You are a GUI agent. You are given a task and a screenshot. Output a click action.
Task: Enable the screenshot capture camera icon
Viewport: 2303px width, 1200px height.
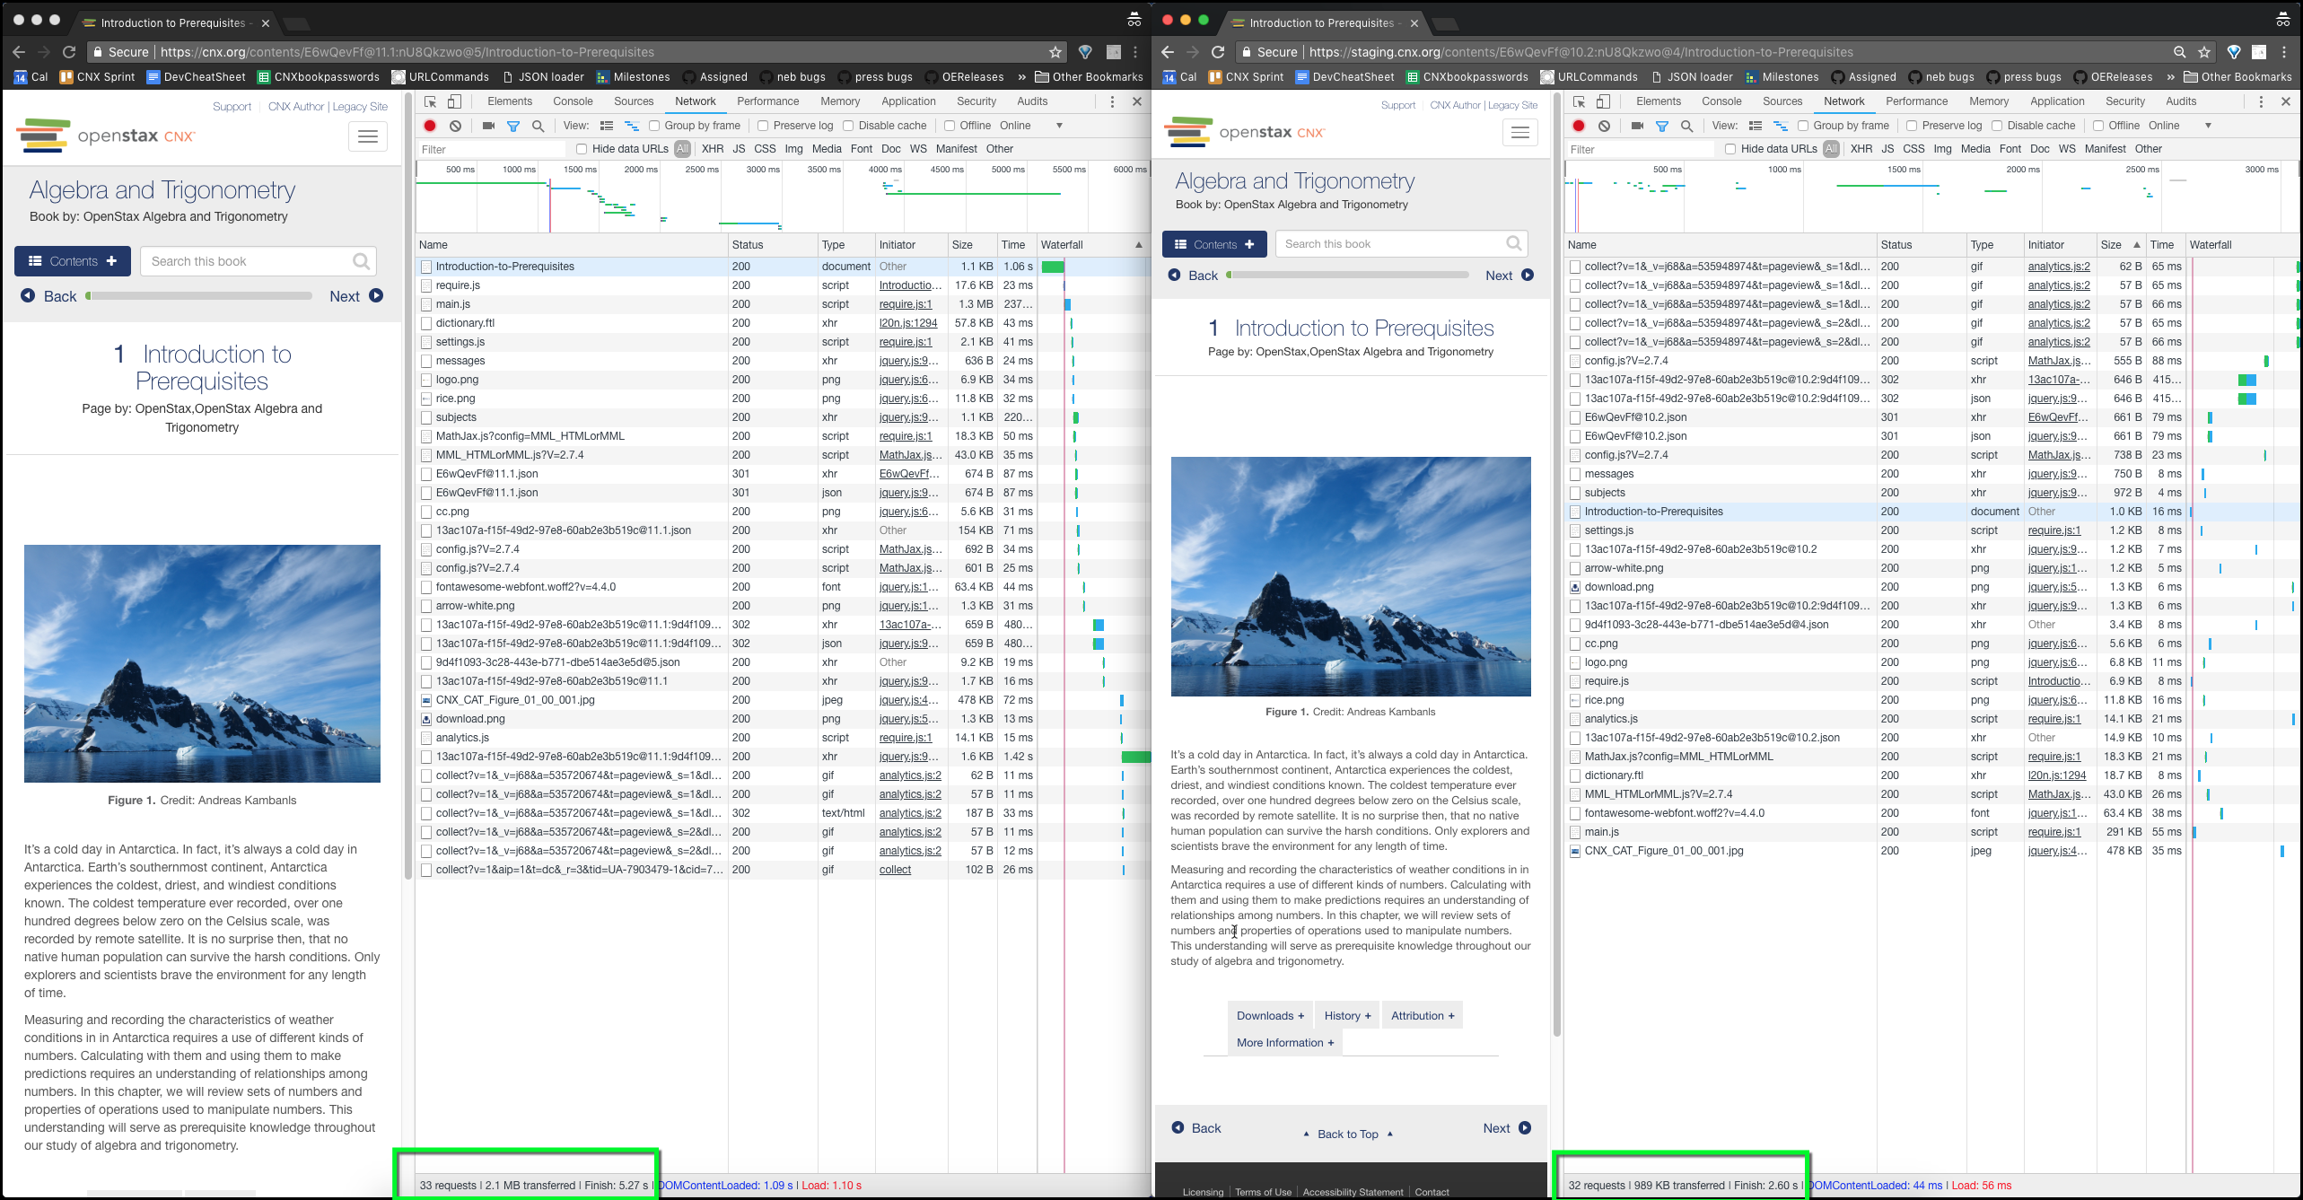(x=487, y=126)
